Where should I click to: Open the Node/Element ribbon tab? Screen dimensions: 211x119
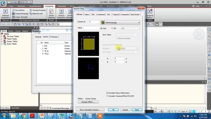coord(35,6)
